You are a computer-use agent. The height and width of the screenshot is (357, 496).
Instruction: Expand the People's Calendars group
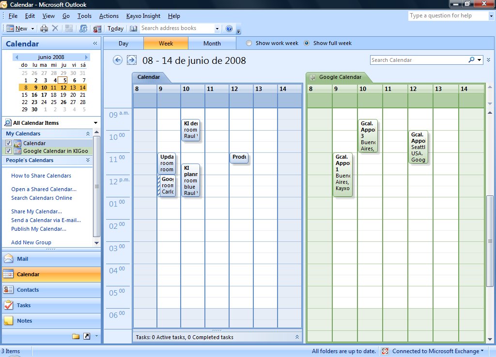click(88, 160)
